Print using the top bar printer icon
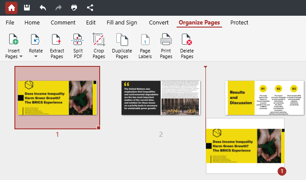Viewport: 306px width, 180px height. coord(74,8)
